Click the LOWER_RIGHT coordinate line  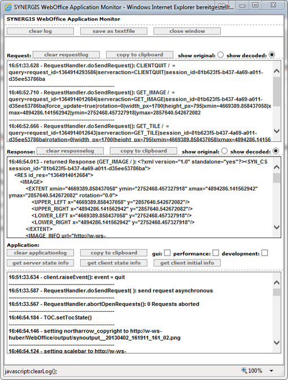[x=113, y=222]
